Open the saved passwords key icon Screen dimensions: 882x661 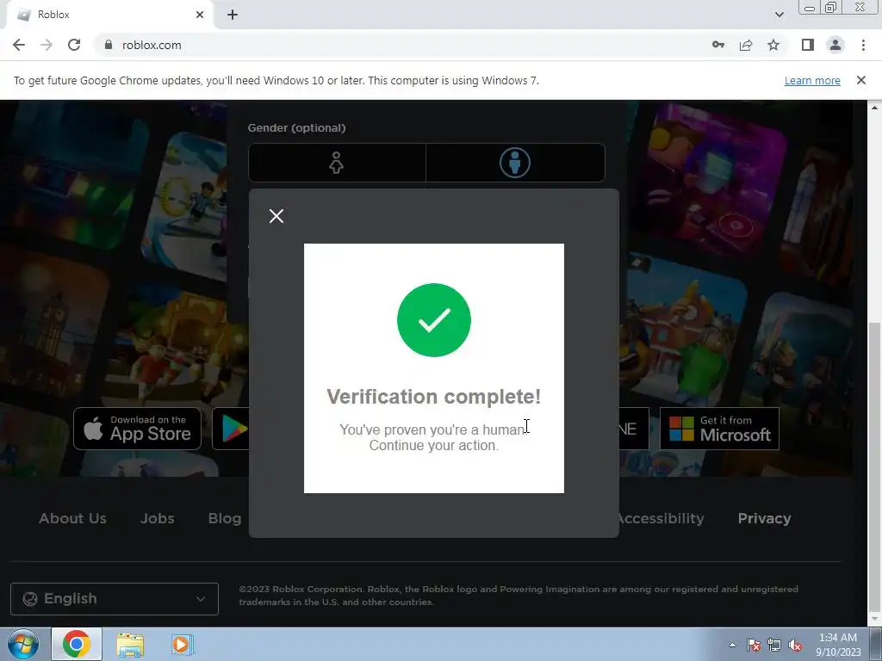click(x=718, y=45)
